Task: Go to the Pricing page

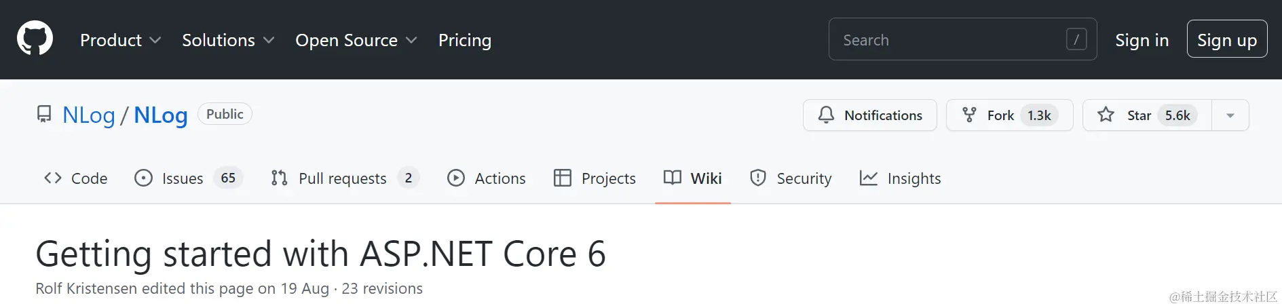Action: click(465, 40)
